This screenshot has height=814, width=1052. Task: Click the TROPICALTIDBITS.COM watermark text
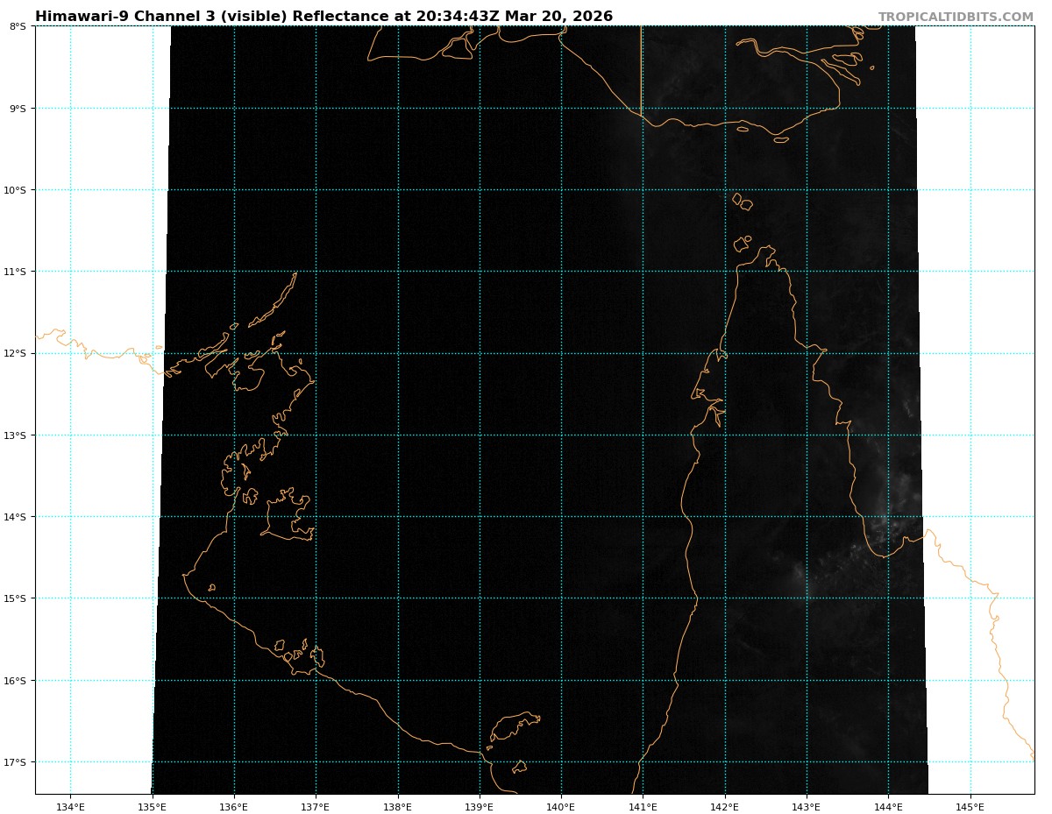coord(956,17)
